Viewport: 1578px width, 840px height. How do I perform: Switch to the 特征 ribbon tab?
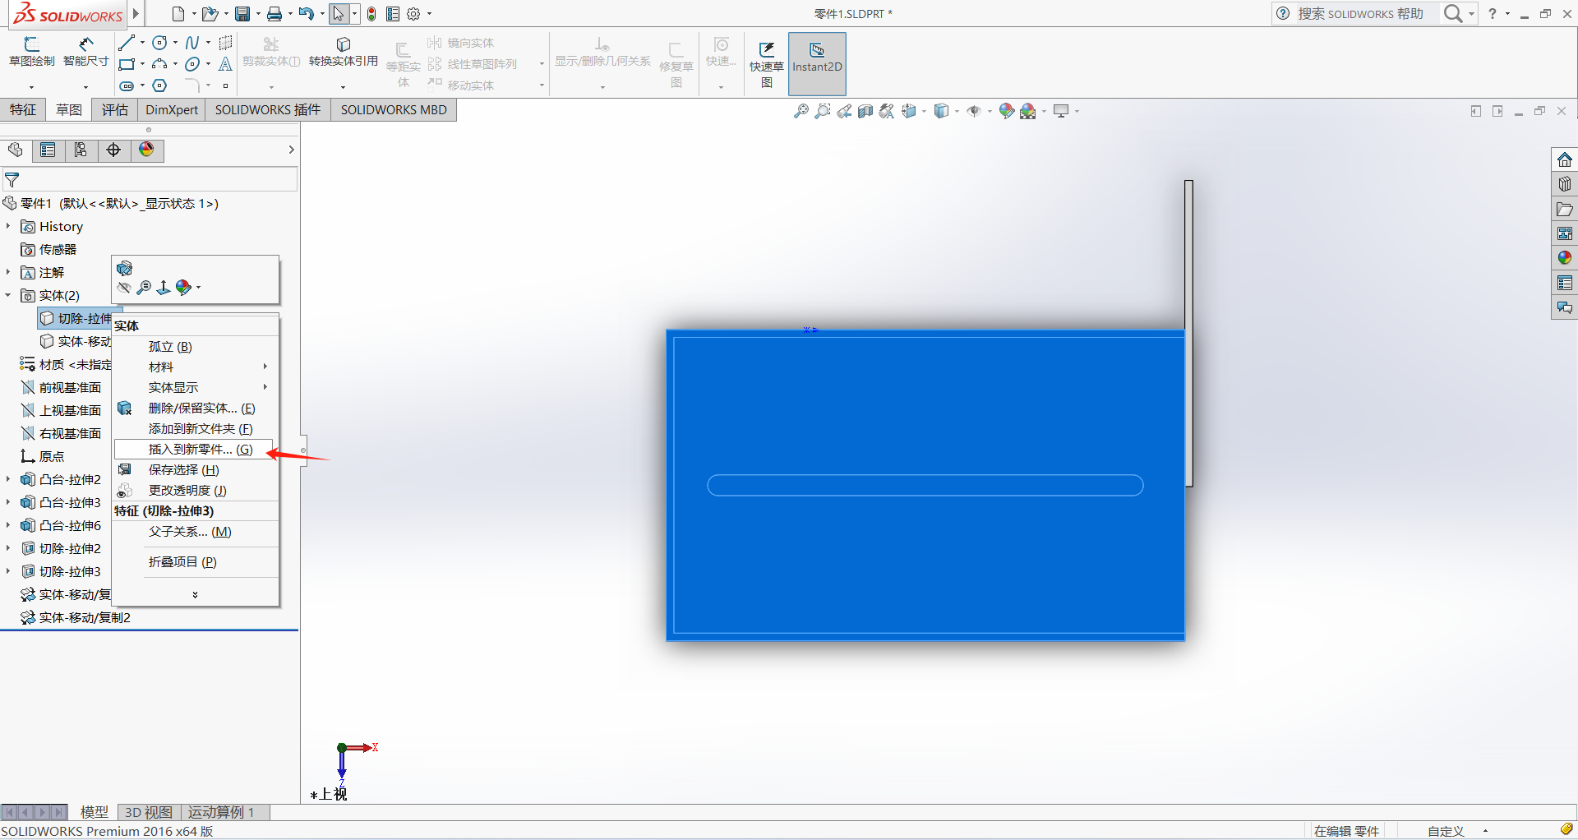(23, 110)
